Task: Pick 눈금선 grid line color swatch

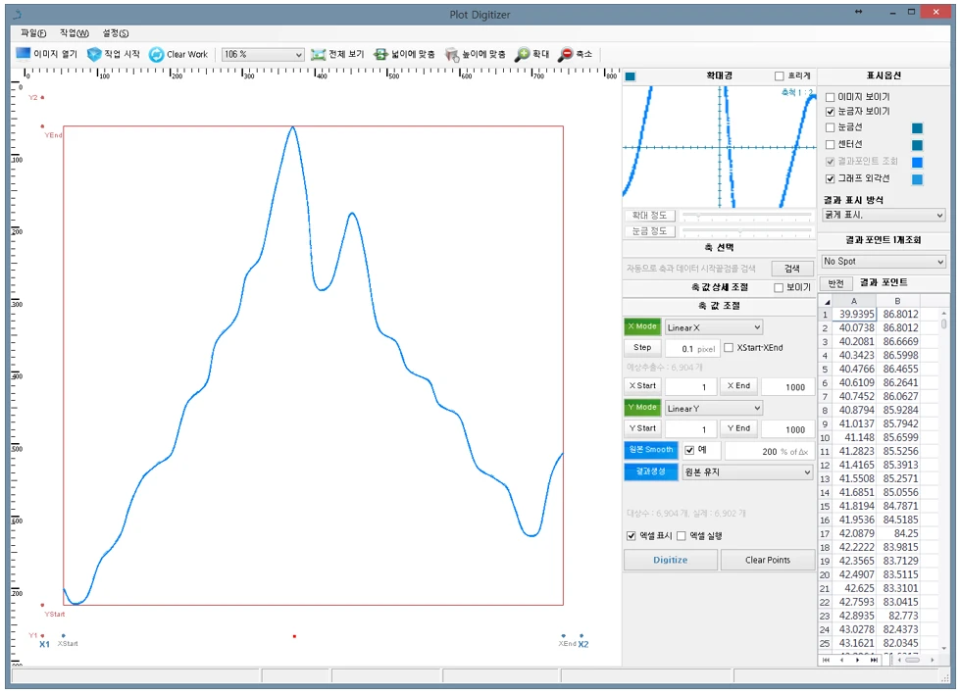Action: [x=917, y=128]
